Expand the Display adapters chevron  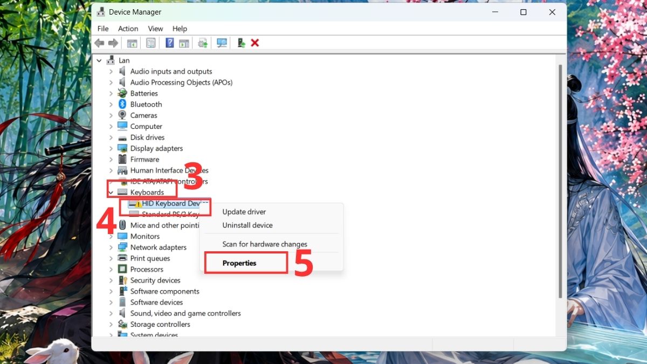pos(111,148)
